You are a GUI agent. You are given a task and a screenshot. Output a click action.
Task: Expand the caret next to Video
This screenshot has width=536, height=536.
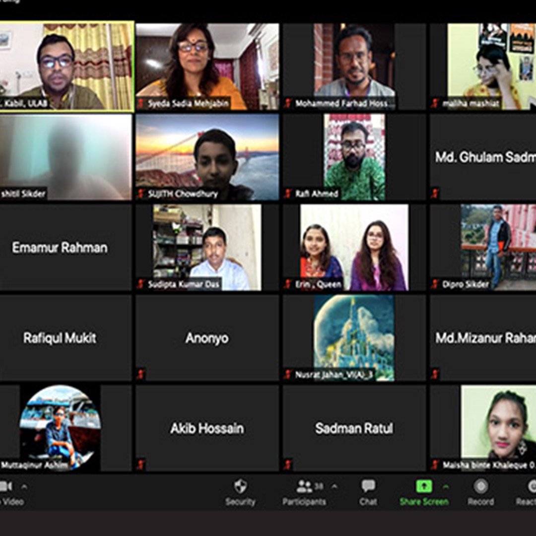[24, 486]
